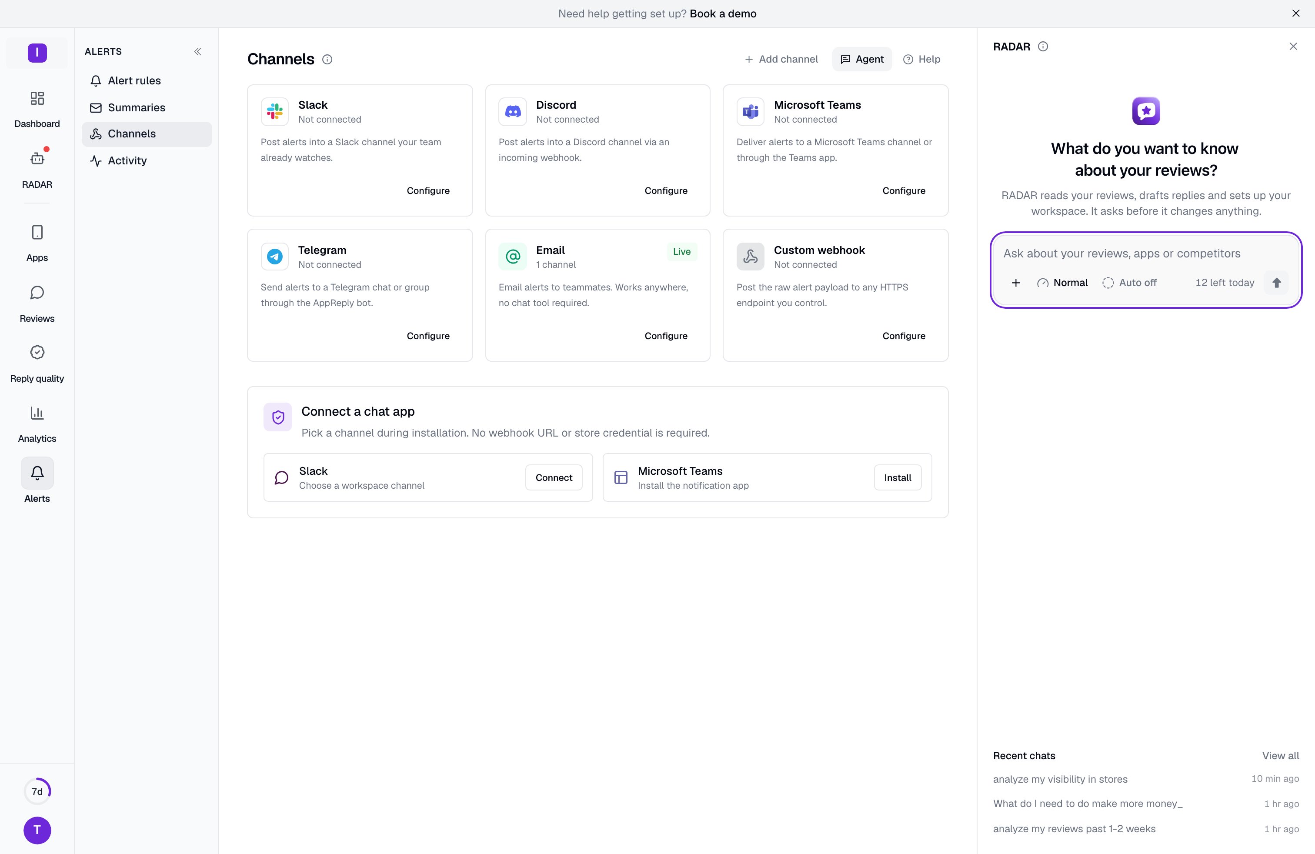Click the Book a demo link
The width and height of the screenshot is (1315, 854).
(723, 14)
